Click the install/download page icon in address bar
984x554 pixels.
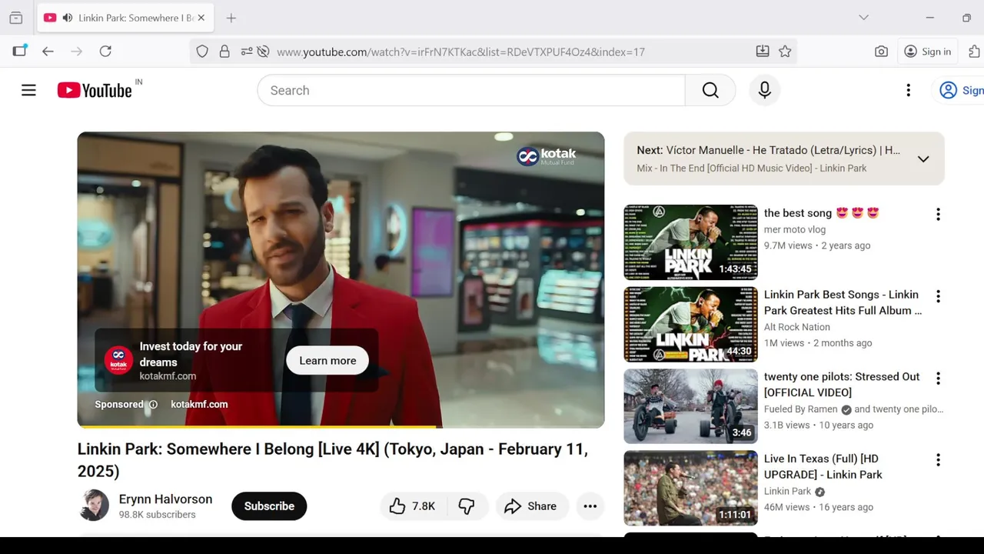[x=763, y=52]
